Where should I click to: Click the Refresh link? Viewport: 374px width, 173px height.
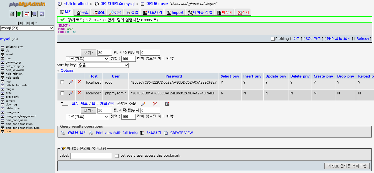tap(363, 39)
